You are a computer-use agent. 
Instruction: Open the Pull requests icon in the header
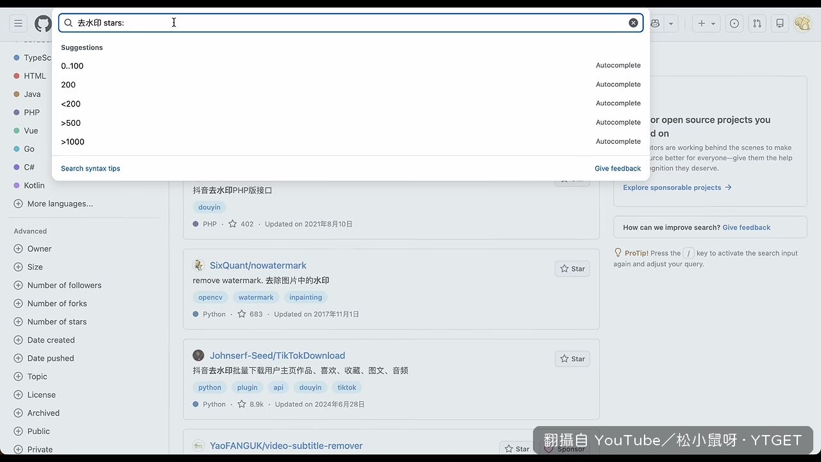[x=758, y=23]
